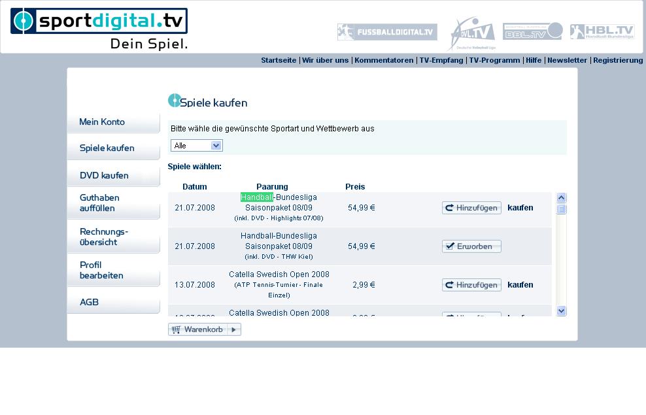Image resolution: width=646 pixels, height=415 pixels.
Task: Click the date 13.07.2008
Action: point(194,285)
